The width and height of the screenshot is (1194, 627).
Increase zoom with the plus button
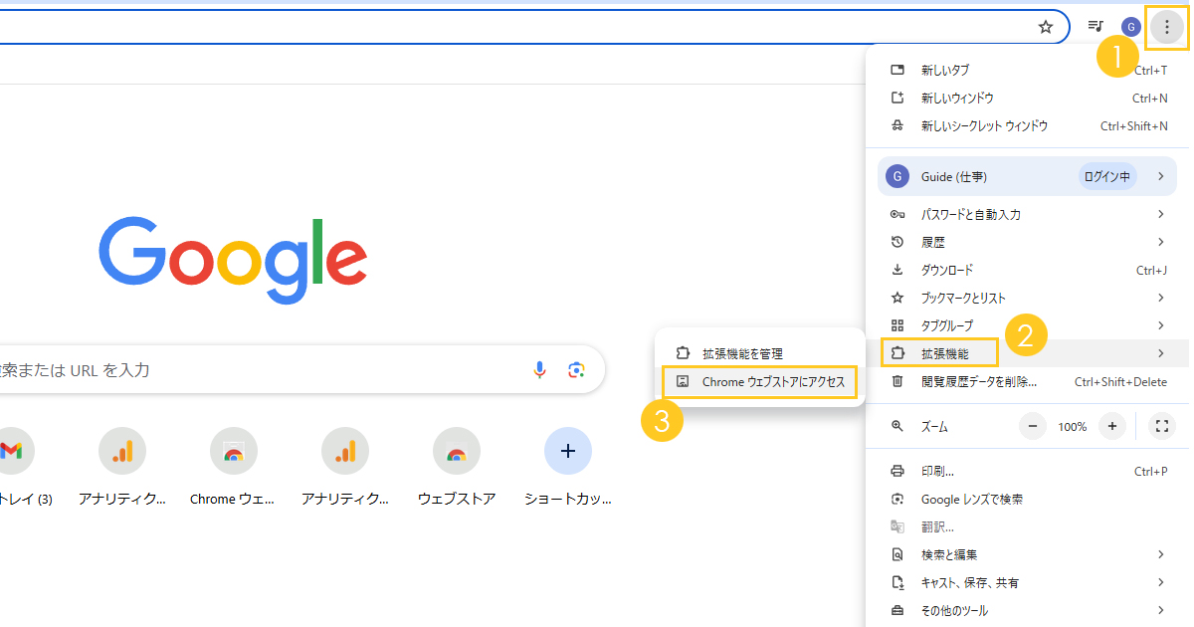tap(1112, 426)
